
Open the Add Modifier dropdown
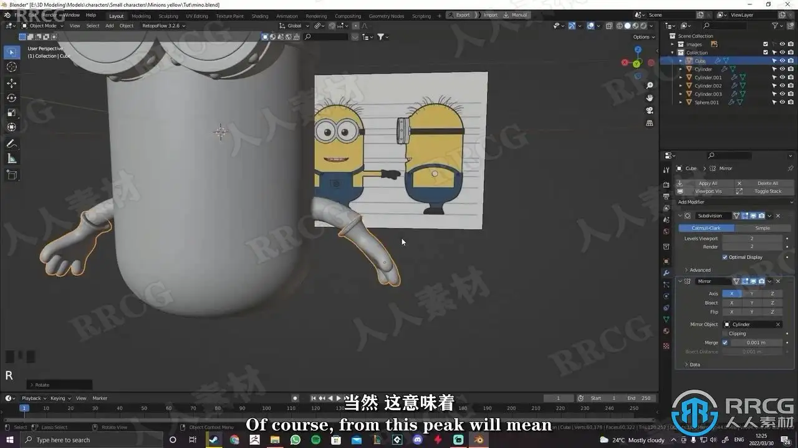point(735,202)
